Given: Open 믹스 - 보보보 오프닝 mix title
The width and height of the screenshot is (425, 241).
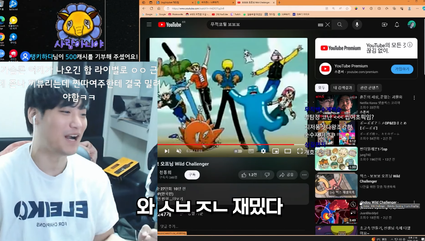Looking at the screenshot, I should pyautogui.click(x=380, y=179).
